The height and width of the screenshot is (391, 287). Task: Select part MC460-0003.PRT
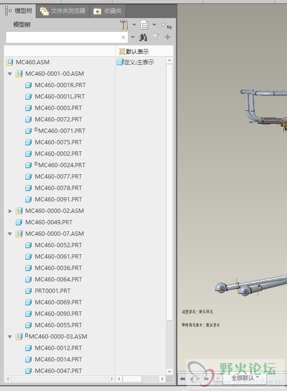[x=58, y=108]
